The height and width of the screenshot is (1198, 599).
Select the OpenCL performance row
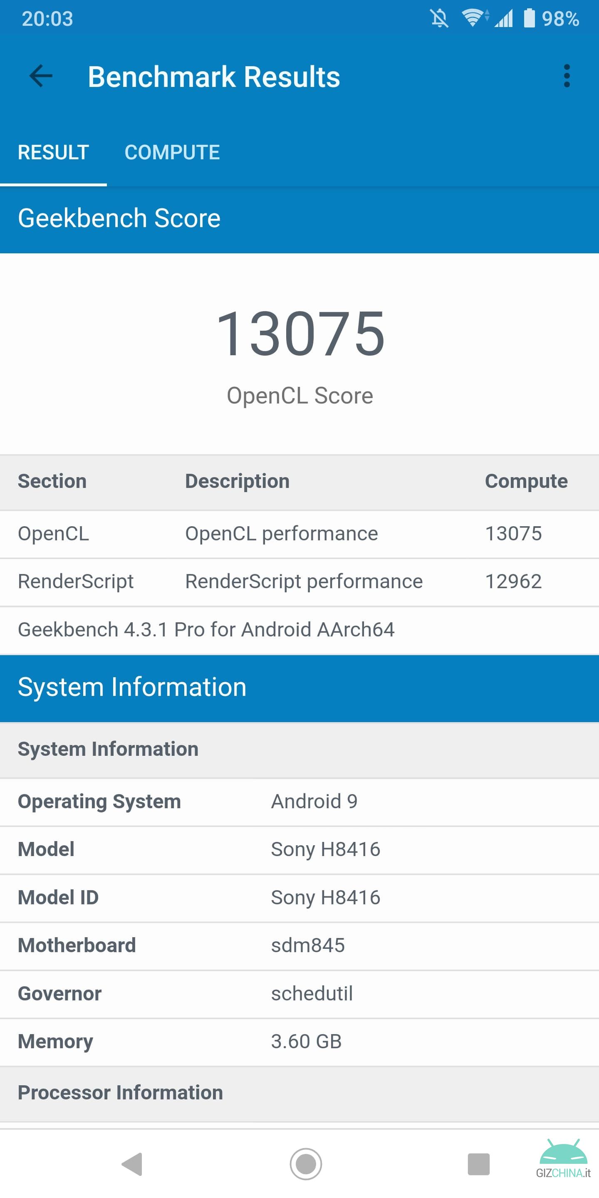coord(299,534)
